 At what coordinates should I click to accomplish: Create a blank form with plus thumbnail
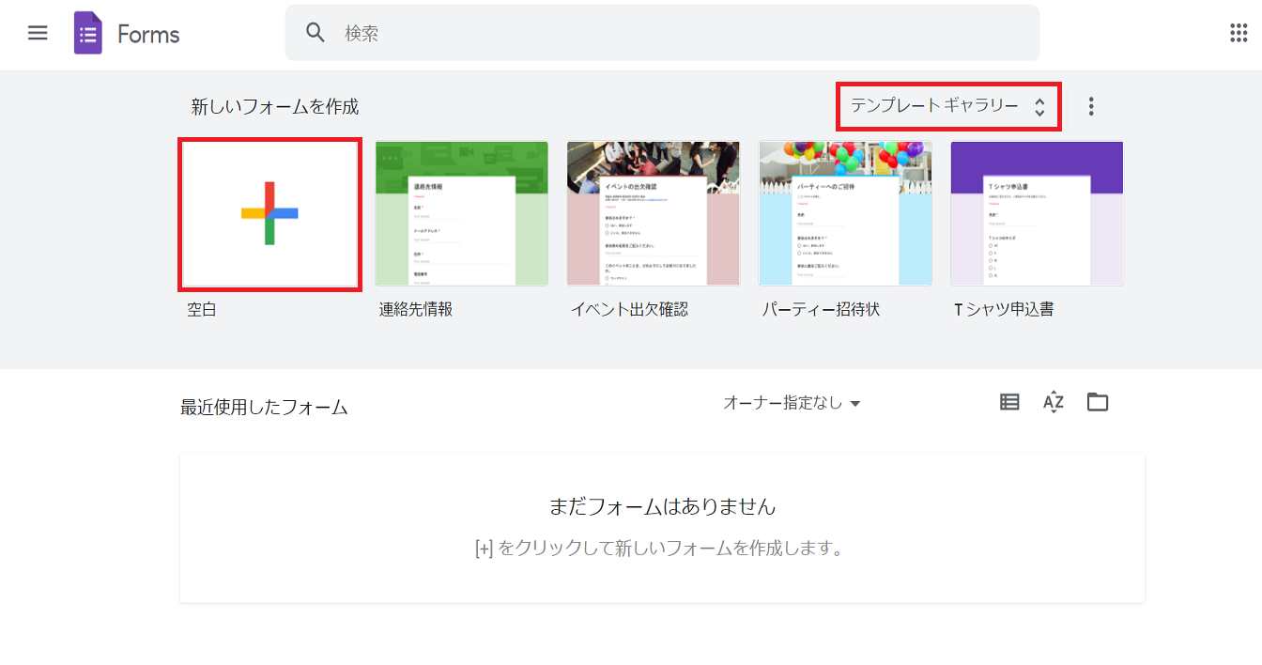point(269,214)
